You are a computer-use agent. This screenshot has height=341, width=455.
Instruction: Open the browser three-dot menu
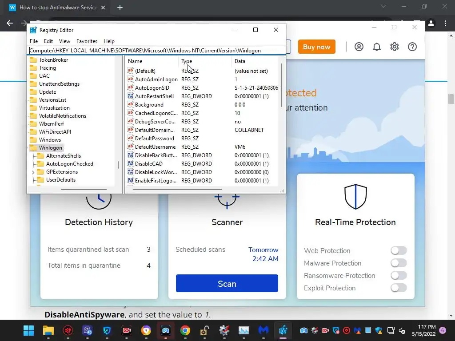pyautogui.click(x=445, y=23)
